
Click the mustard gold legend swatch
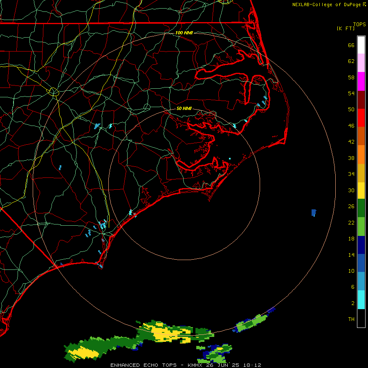361,173
